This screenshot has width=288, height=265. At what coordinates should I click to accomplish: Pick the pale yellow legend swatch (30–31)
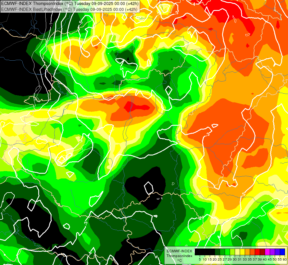click(237, 252)
